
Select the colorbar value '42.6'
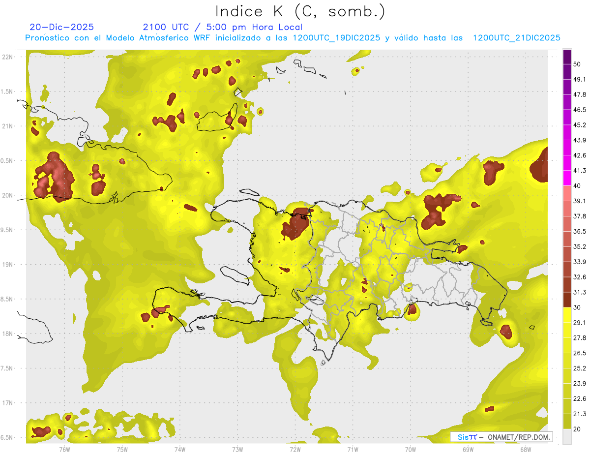click(580, 155)
